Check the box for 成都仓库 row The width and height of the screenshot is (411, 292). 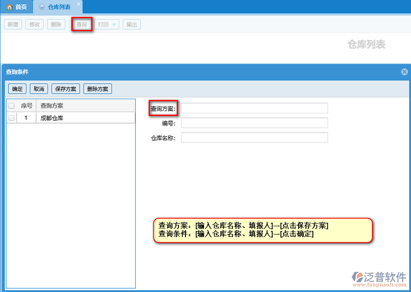[x=11, y=118]
